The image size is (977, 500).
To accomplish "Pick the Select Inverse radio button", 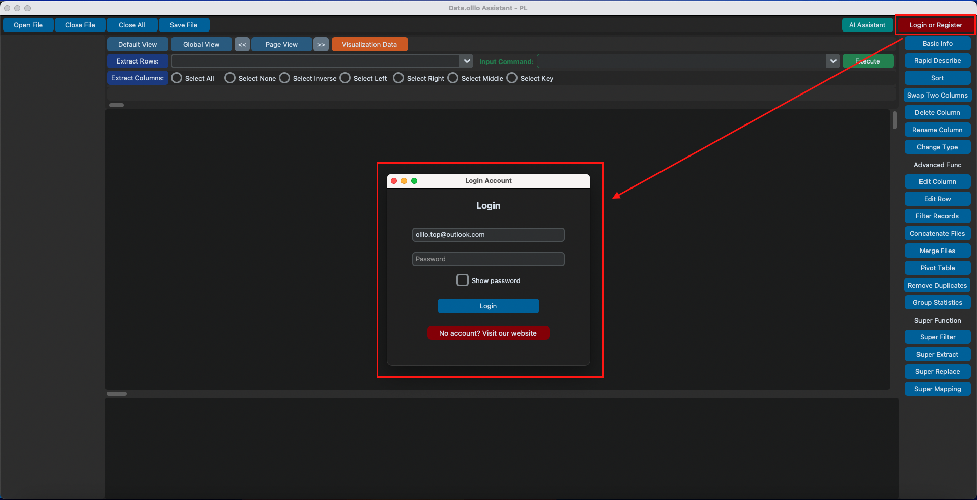I will (285, 78).
